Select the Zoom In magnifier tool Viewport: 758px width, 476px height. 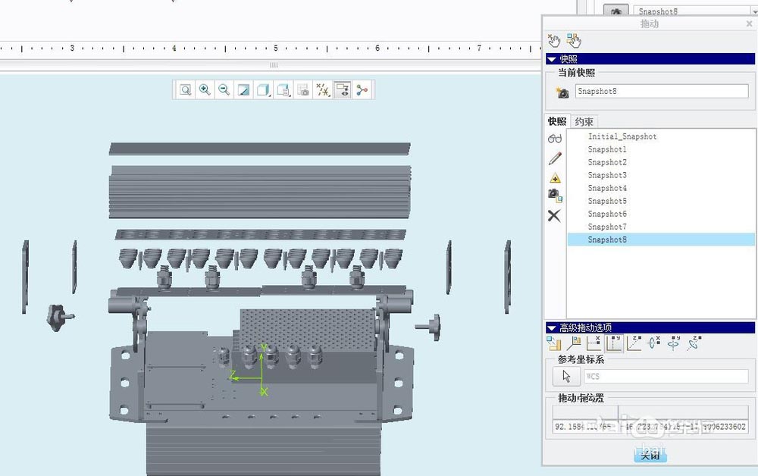[x=205, y=89]
